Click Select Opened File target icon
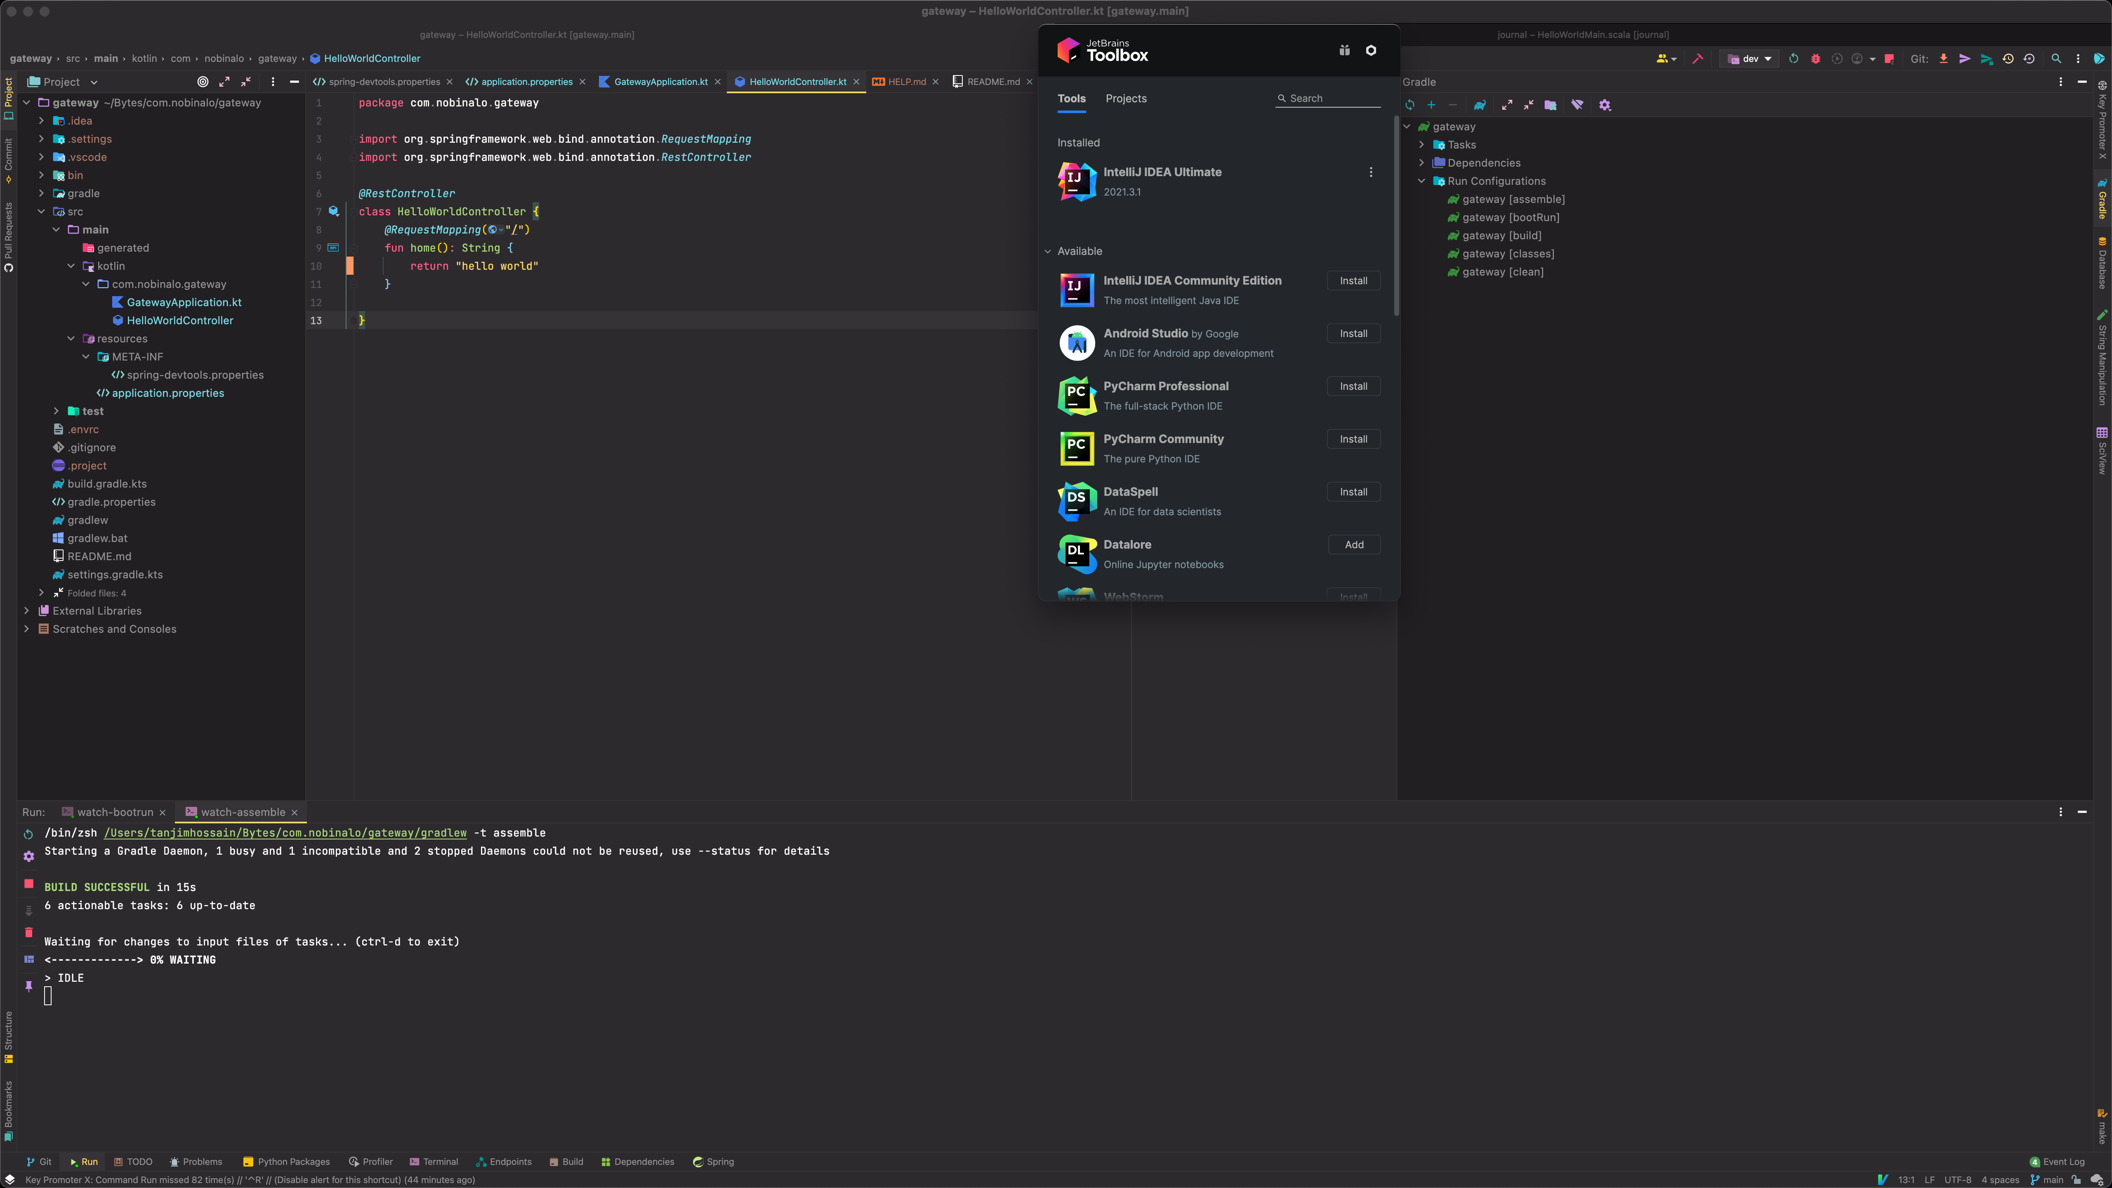2112x1188 pixels. 203,82
